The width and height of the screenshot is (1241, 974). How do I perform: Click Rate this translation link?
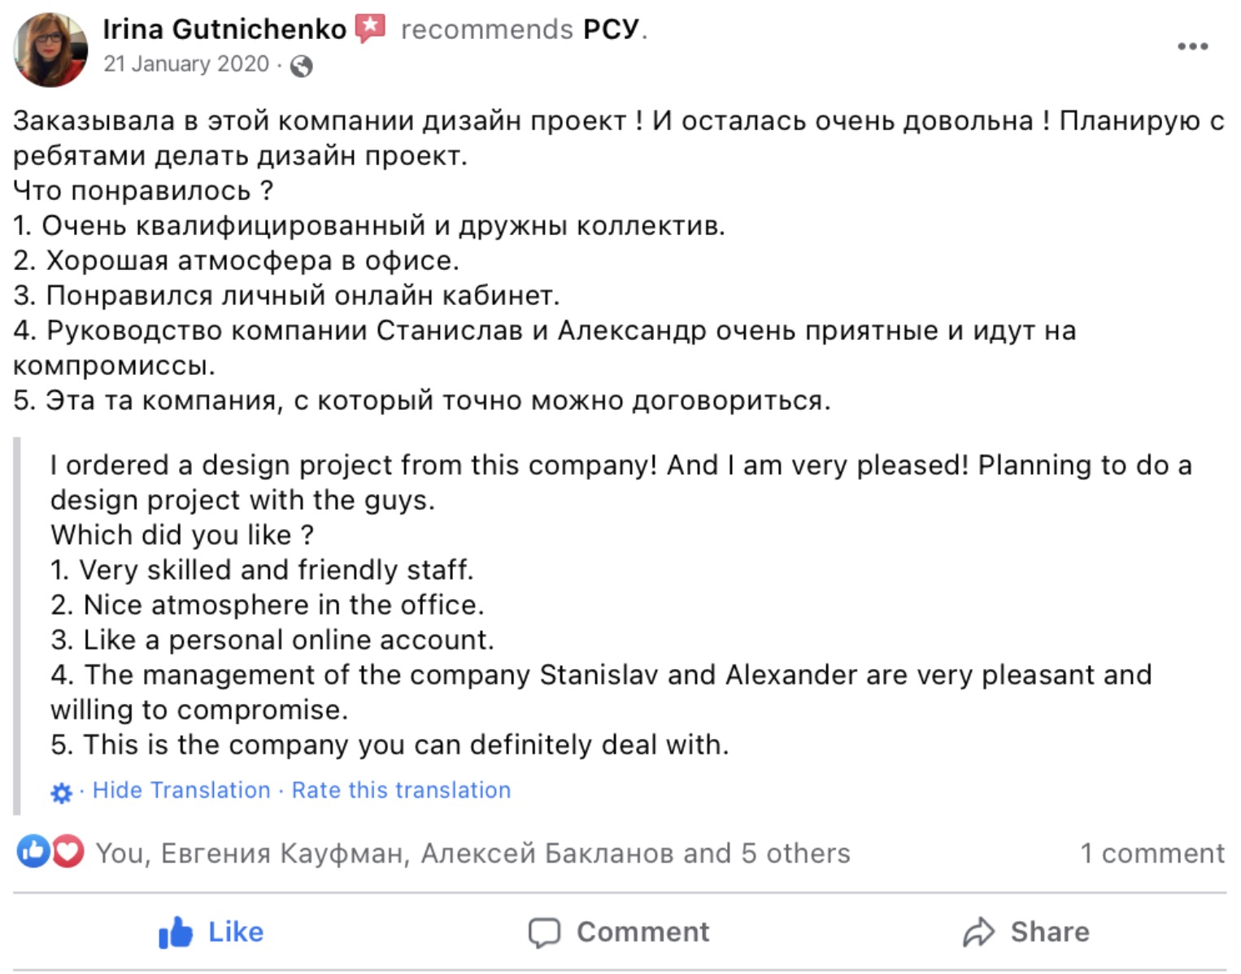(401, 790)
